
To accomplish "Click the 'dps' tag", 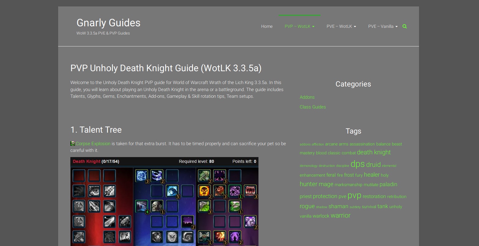I will 358,164.
